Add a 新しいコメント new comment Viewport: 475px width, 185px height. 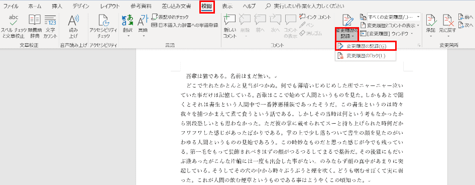[230, 26]
